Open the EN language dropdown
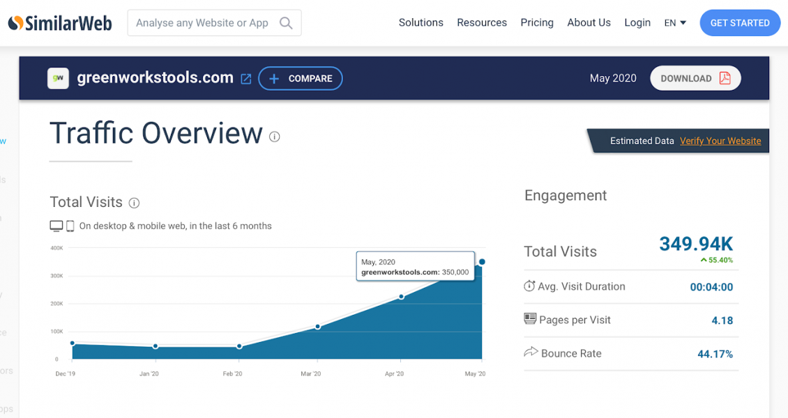This screenshot has height=418, width=788. pos(675,23)
